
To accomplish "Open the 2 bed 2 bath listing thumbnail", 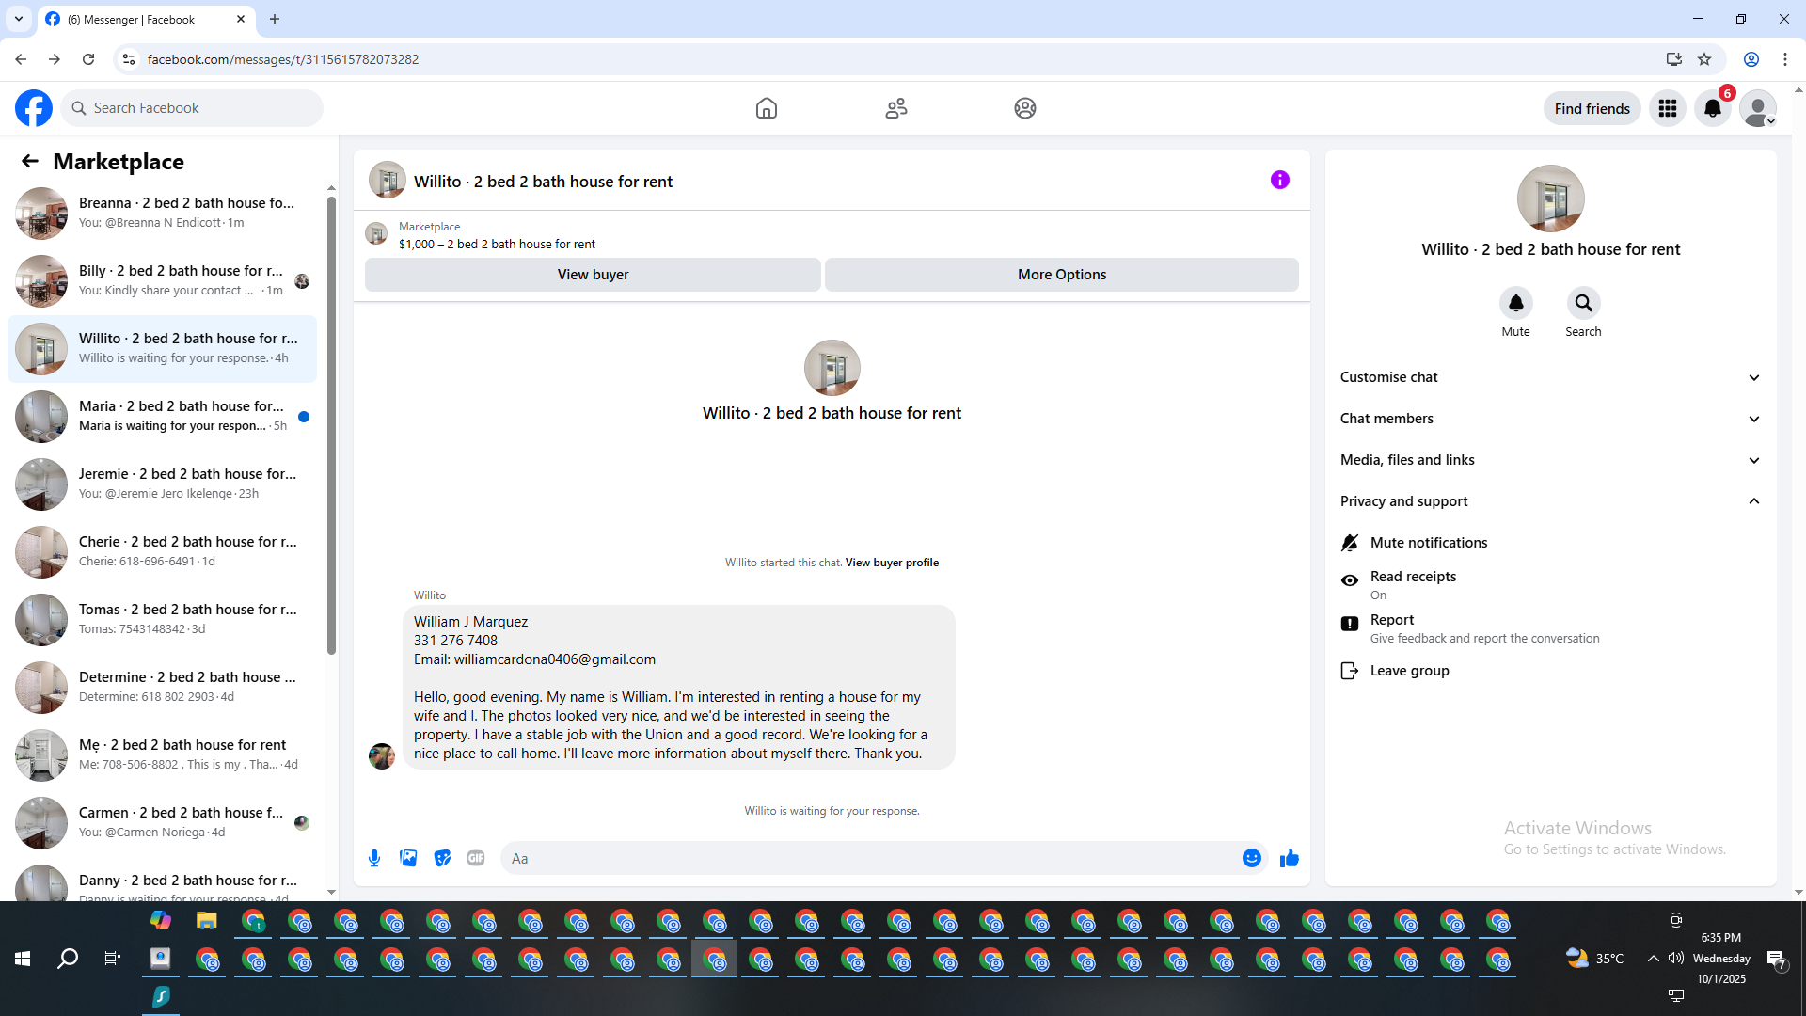I will 376,234.
